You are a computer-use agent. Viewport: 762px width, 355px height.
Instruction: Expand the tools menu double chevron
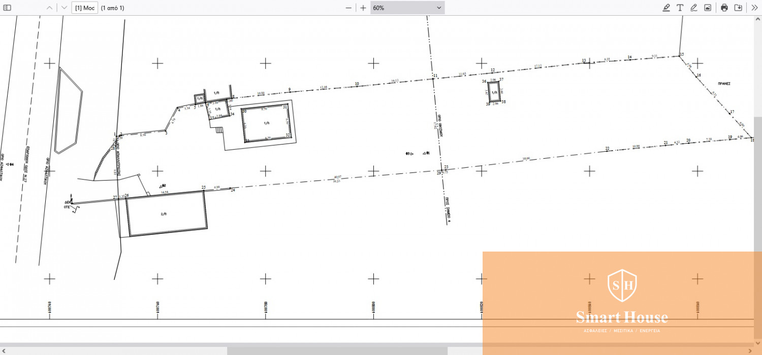click(x=754, y=8)
